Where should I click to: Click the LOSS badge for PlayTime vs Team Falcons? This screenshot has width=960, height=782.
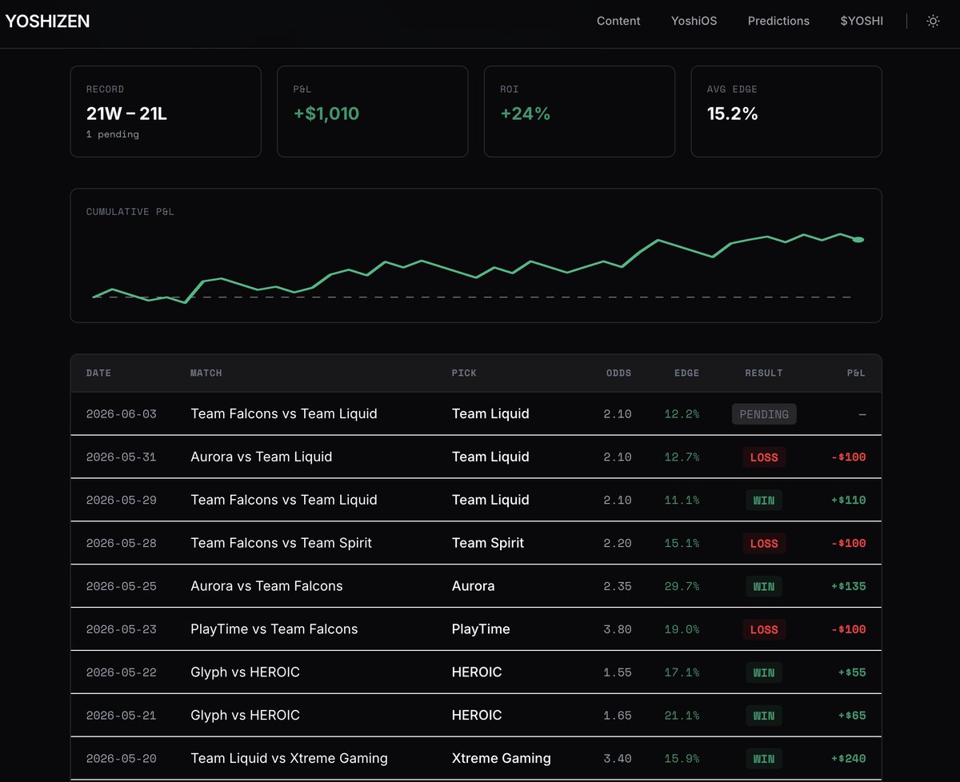[x=764, y=630]
